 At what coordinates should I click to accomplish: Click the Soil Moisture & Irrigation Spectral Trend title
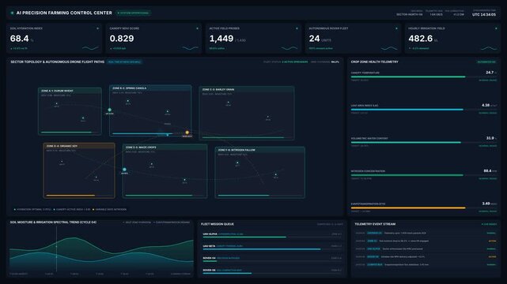point(53,222)
